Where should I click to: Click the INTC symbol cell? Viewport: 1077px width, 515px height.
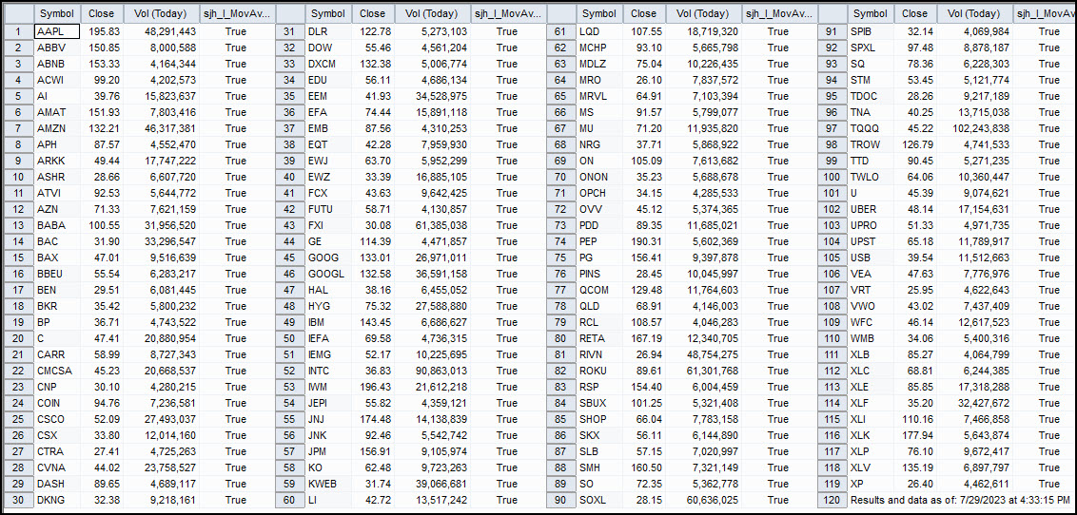click(x=328, y=372)
